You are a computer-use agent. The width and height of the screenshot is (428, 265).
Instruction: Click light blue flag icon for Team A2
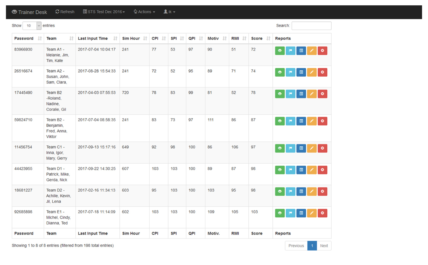[290, 72]
